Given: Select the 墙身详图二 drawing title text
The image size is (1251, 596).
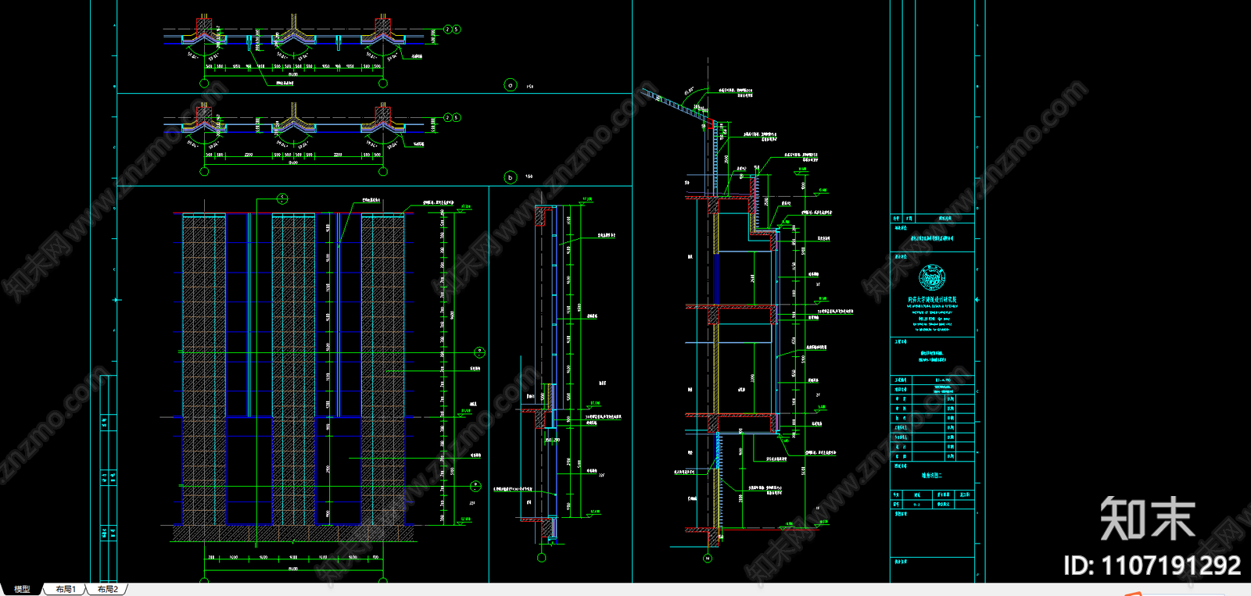Looking at the screenshot, I should 932,475.
